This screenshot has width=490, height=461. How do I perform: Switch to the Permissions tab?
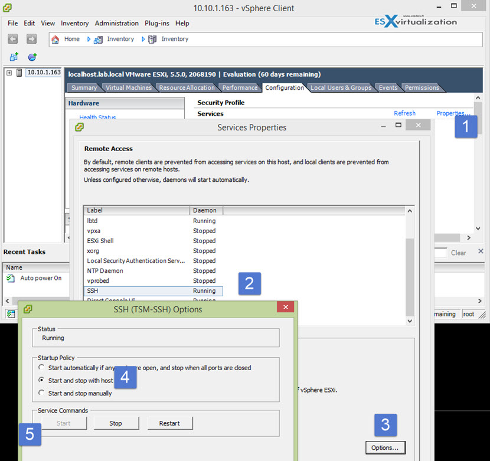tap(422, 88)
